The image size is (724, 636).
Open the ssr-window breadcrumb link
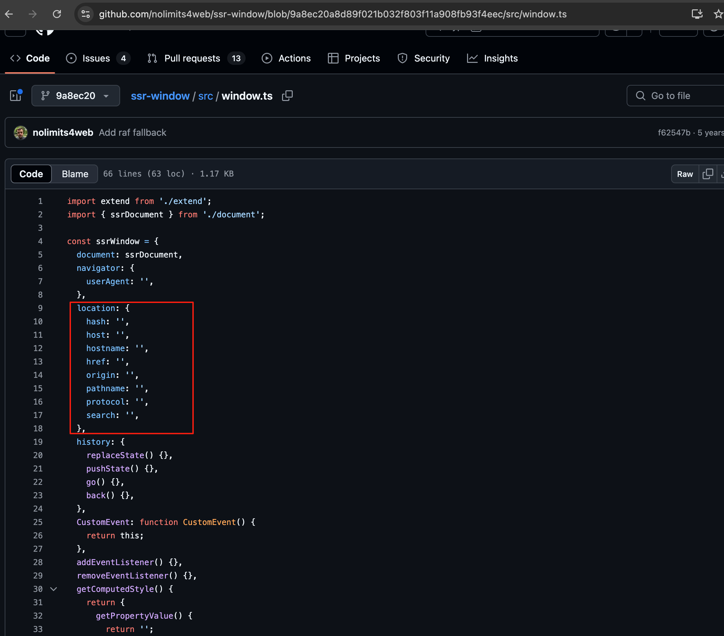point(160,96)
